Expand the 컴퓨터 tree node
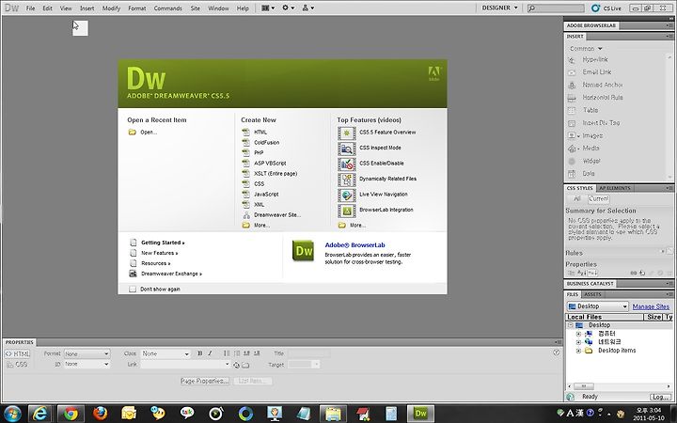677x423 pixels. click(x=578, y=334)
